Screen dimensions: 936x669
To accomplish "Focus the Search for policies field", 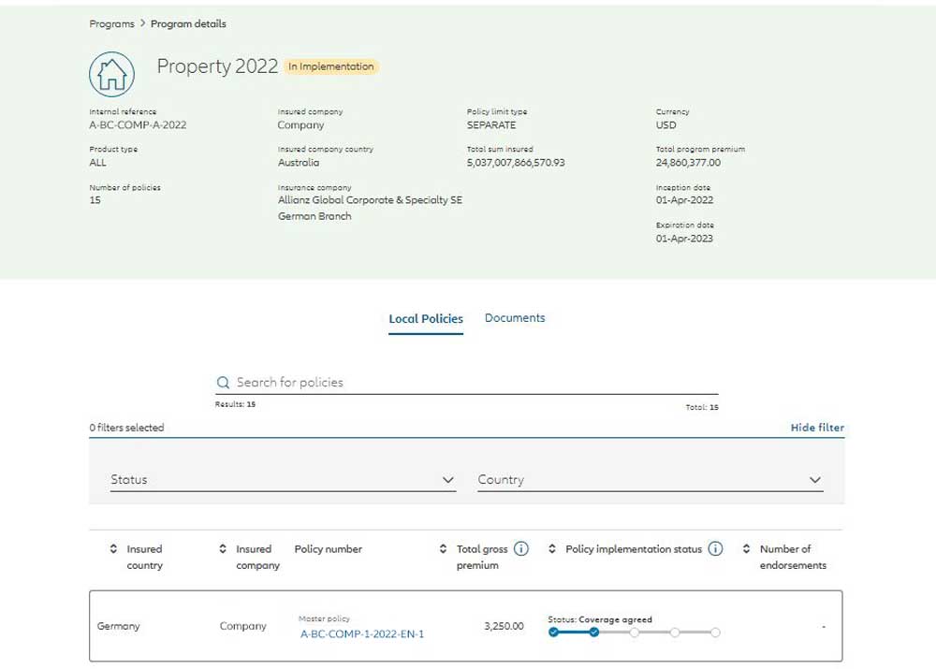I will coord(467,383).
